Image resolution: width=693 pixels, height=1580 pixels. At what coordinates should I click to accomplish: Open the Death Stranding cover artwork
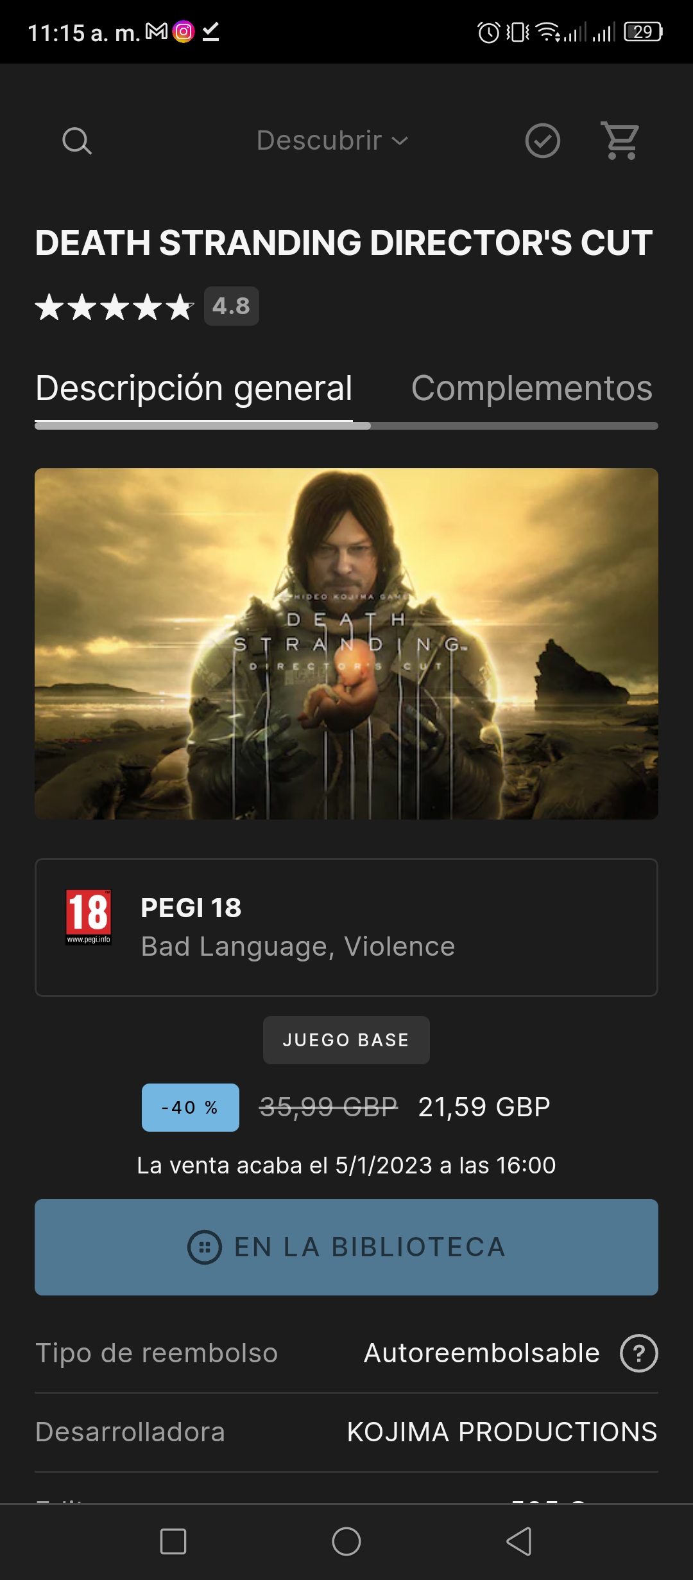pyautogui.click(x=346, y=644)
